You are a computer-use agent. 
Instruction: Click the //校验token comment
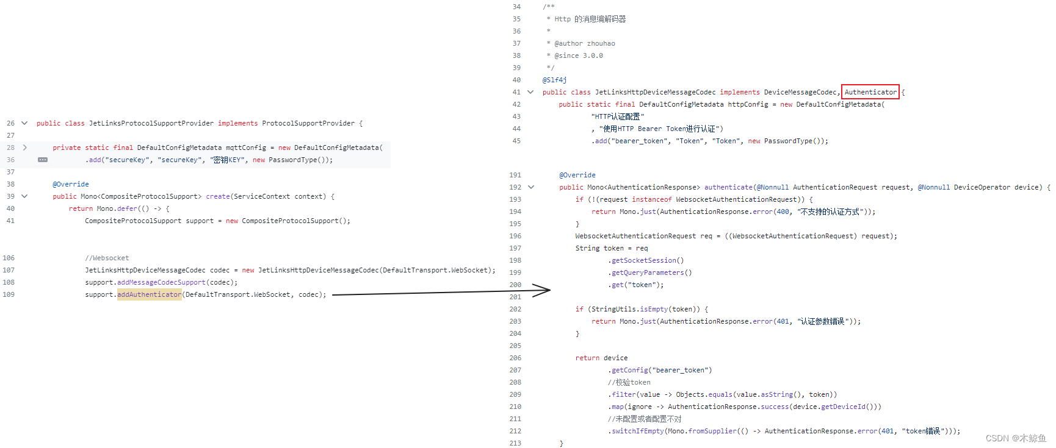coord(629,382)
